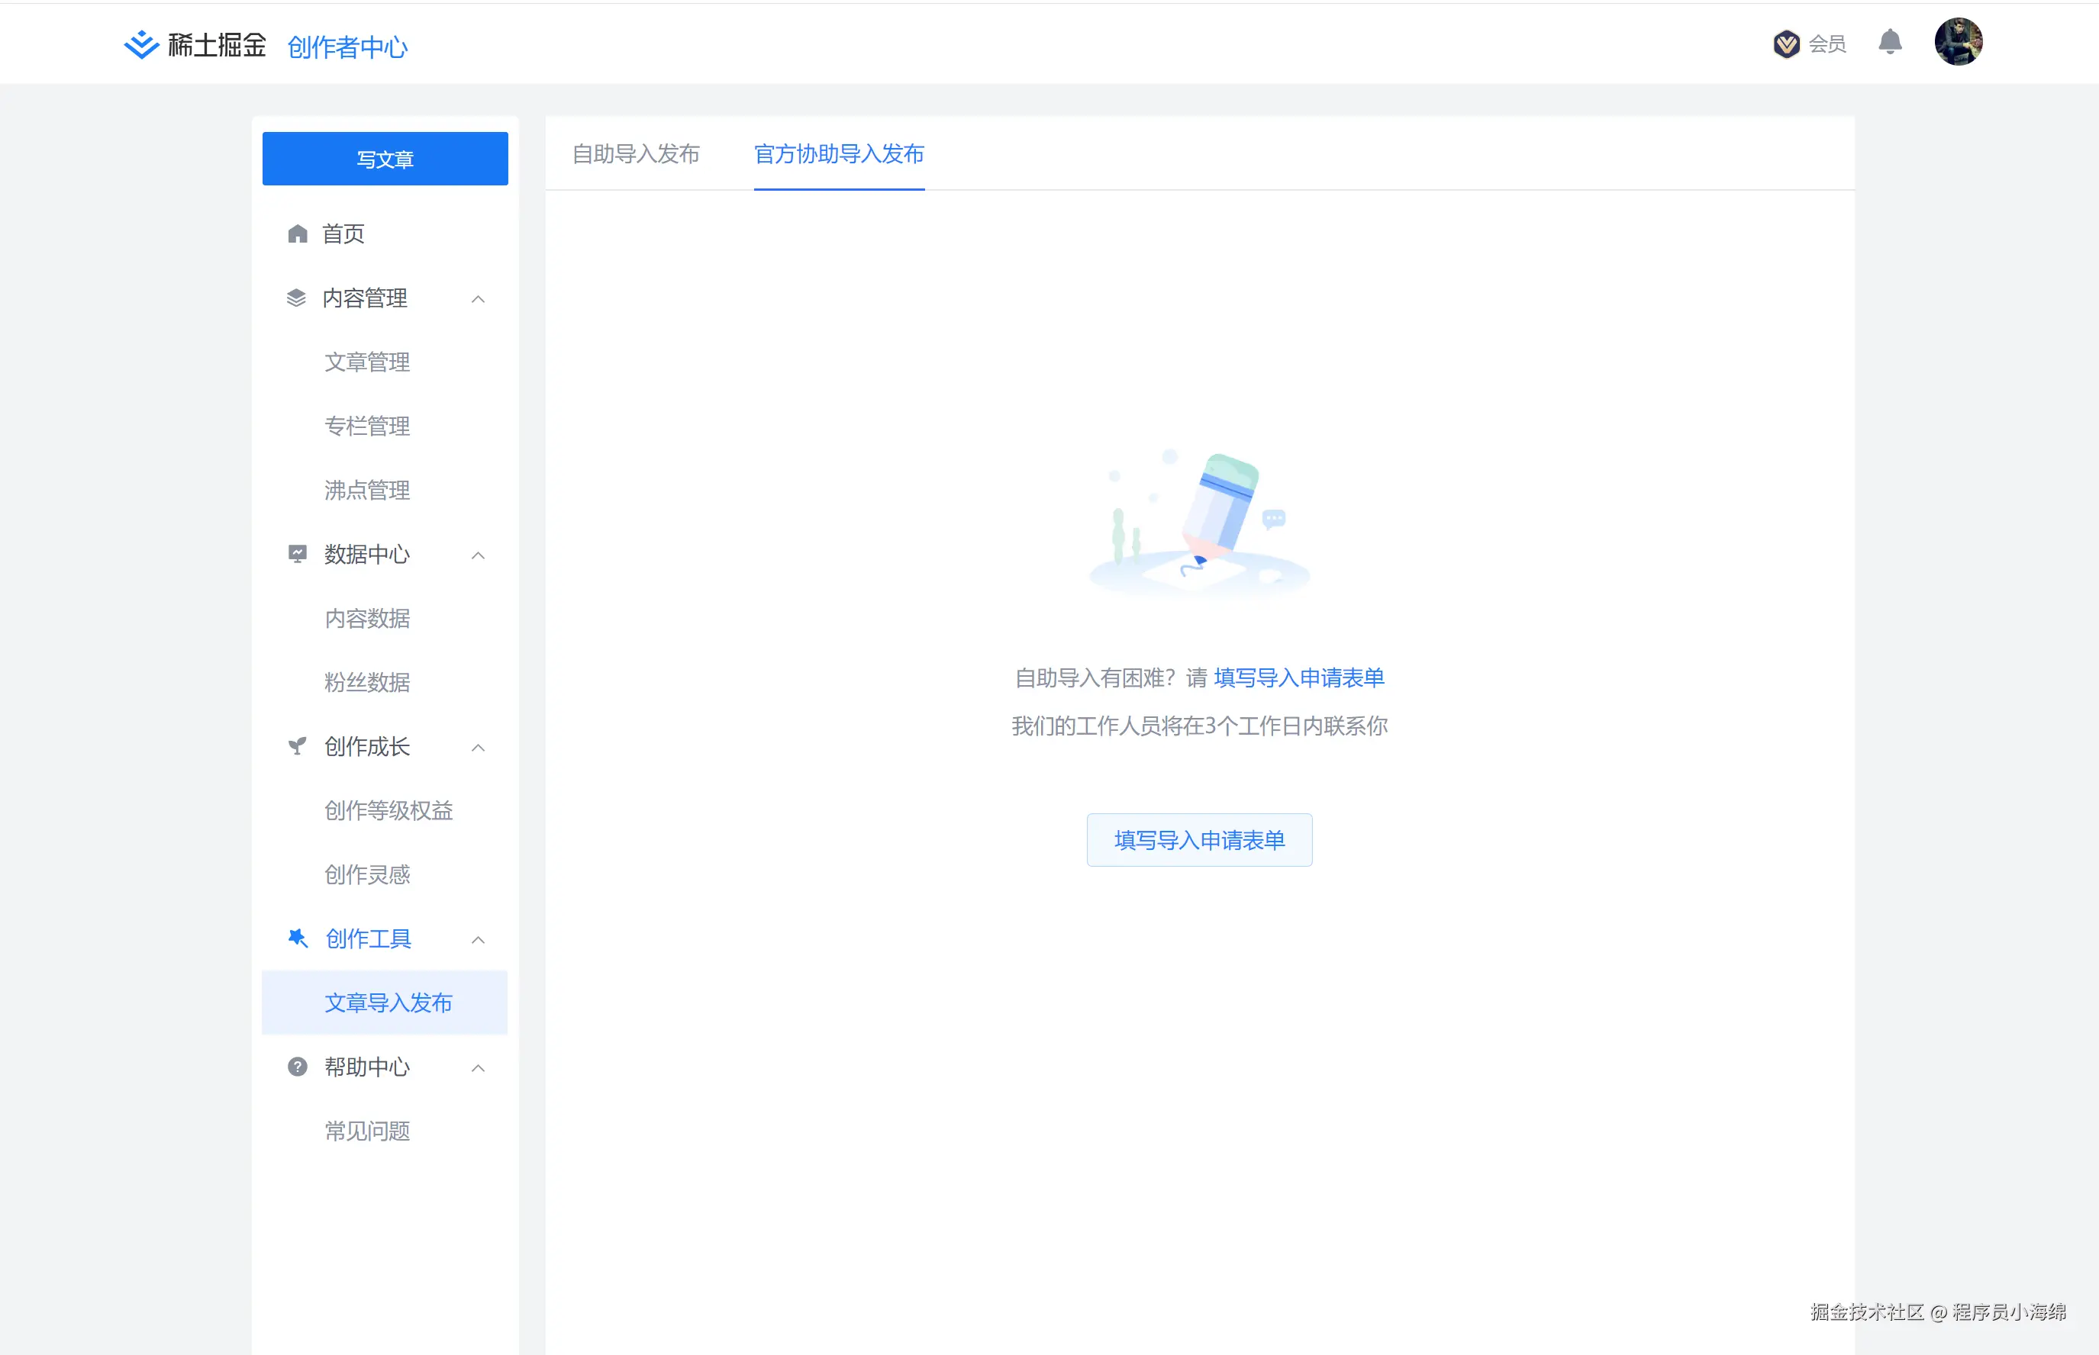Select the 创作成长 growth icon
2099x1355 pixels.
(297, 745)
